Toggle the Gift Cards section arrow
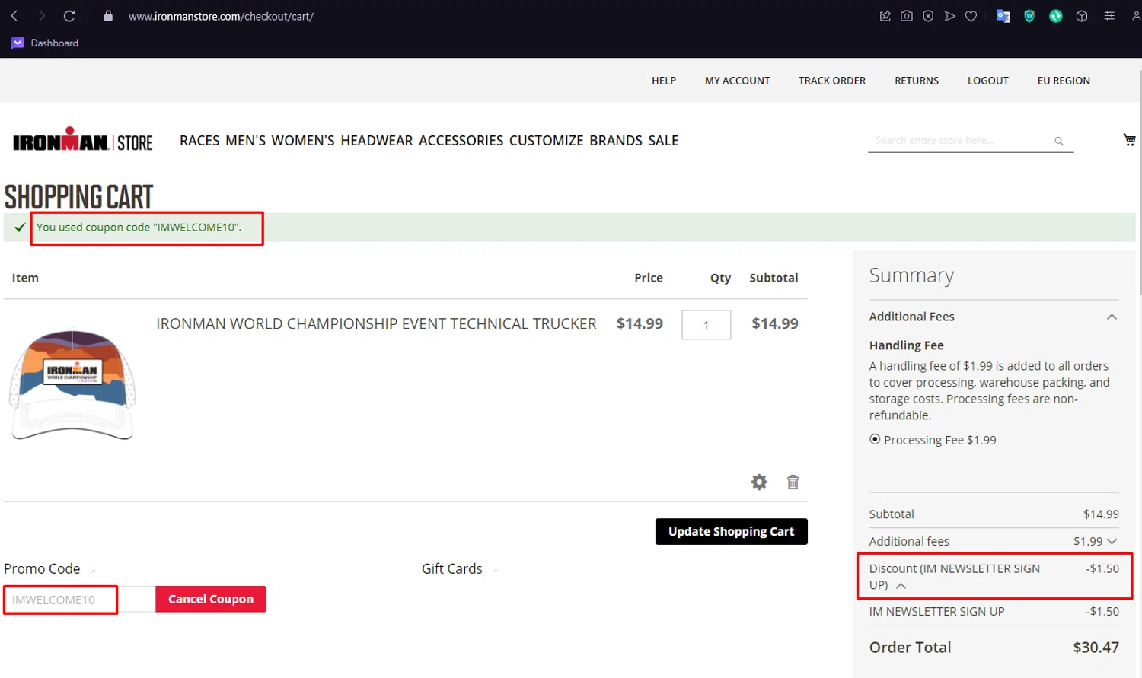The image size is (1142, 678). coord(495,571)
